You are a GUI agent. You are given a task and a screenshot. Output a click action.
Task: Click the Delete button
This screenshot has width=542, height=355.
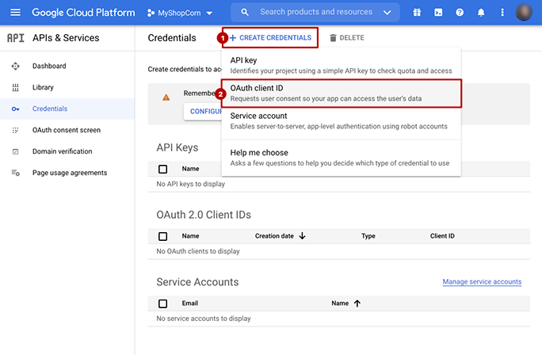point(347,38)
